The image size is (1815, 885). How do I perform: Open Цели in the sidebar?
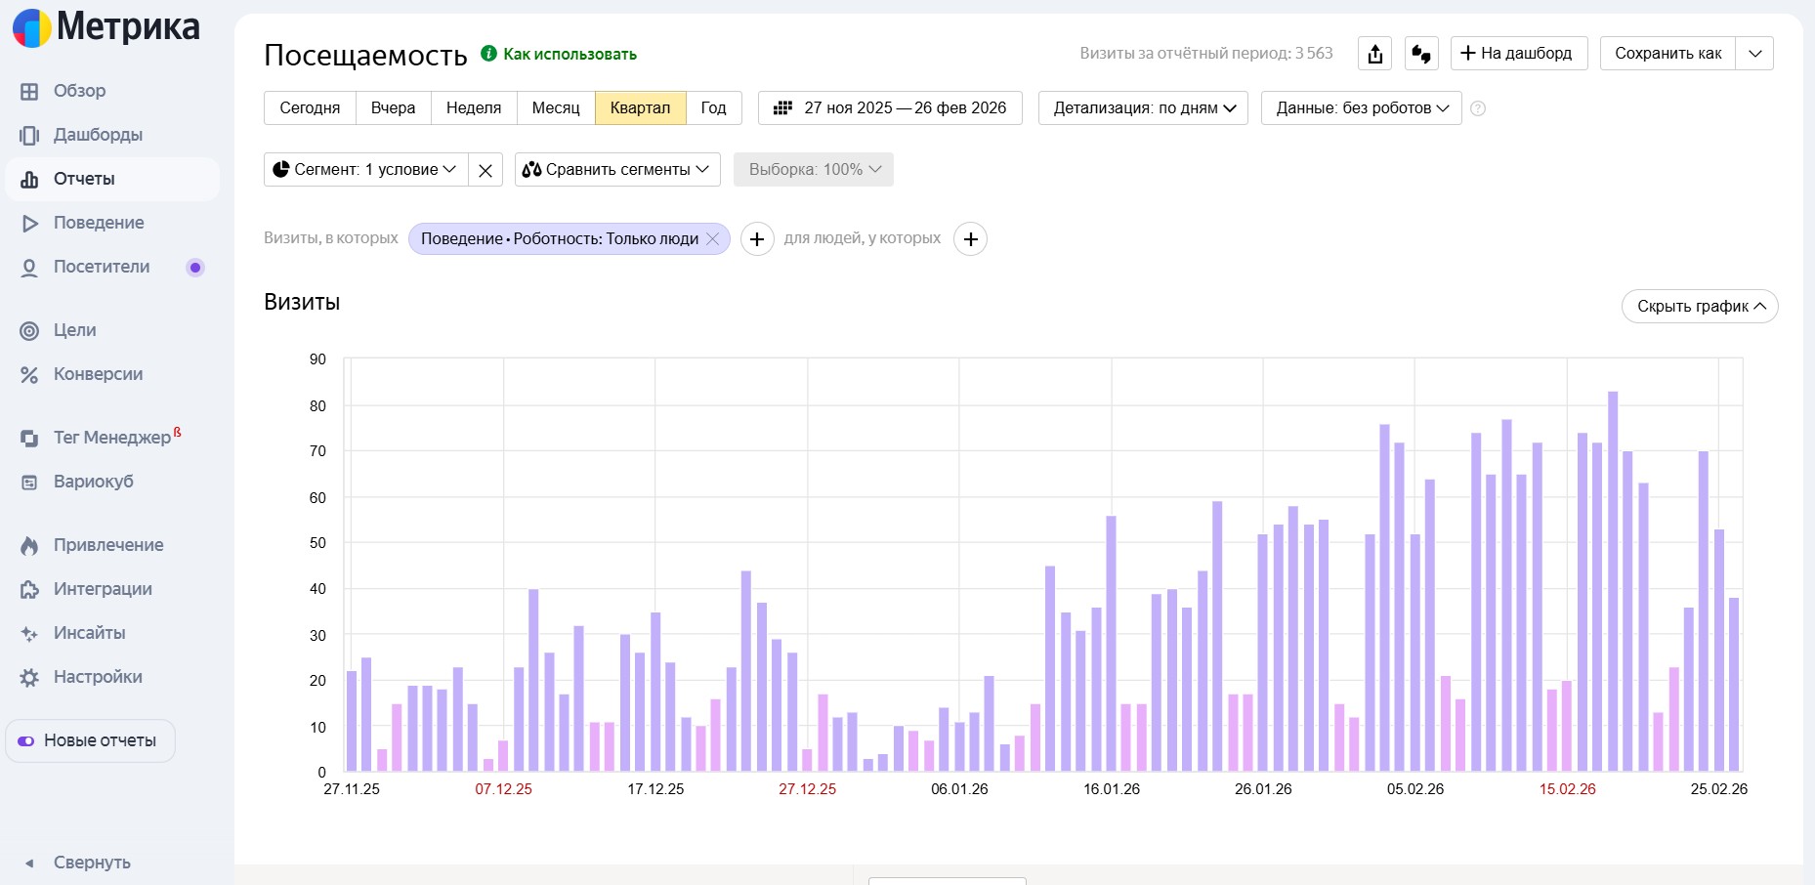click(74, 330)
